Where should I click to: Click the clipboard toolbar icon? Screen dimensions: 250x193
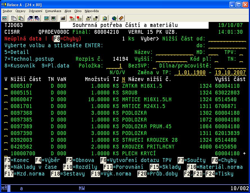coord(105,18)
